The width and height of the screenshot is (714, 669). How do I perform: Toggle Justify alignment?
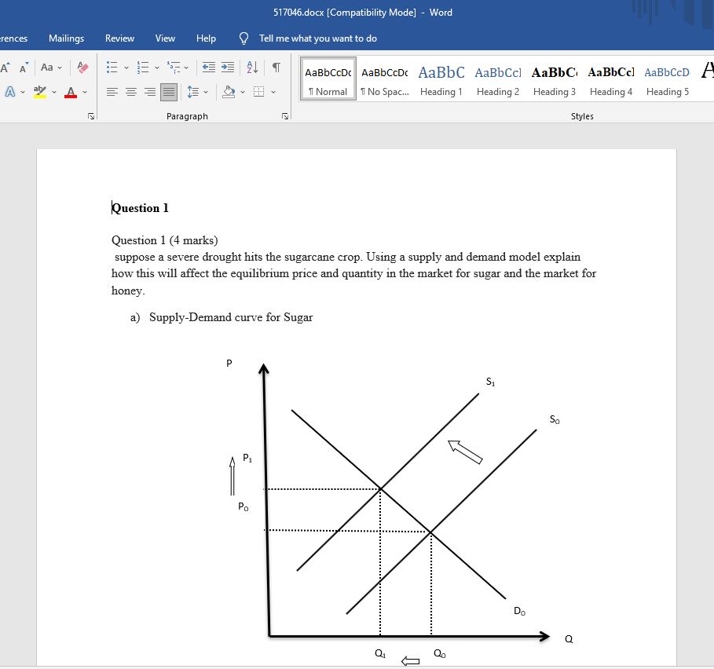click(x=169, y=92)
